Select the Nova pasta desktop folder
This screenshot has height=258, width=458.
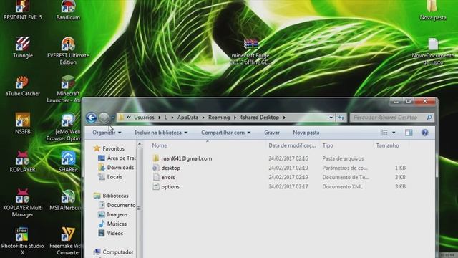click(433, 10)
